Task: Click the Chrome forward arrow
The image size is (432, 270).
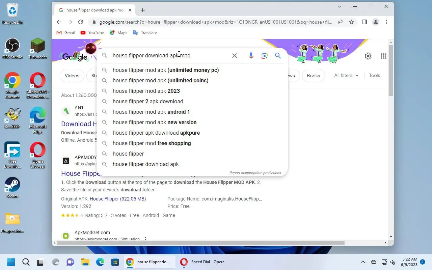Action: 70,22
